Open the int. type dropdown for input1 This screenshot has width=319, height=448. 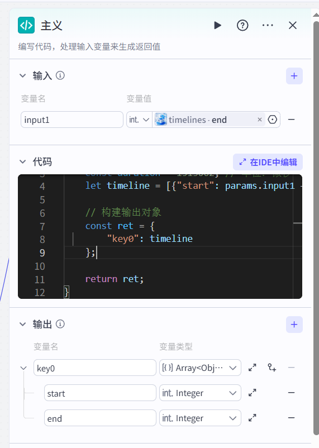tap(139, 120)
